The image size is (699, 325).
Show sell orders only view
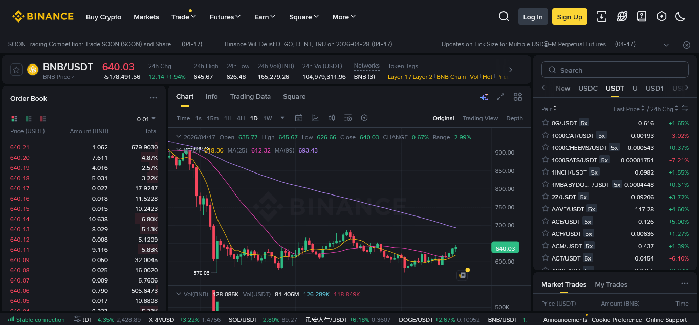(43, 119)
